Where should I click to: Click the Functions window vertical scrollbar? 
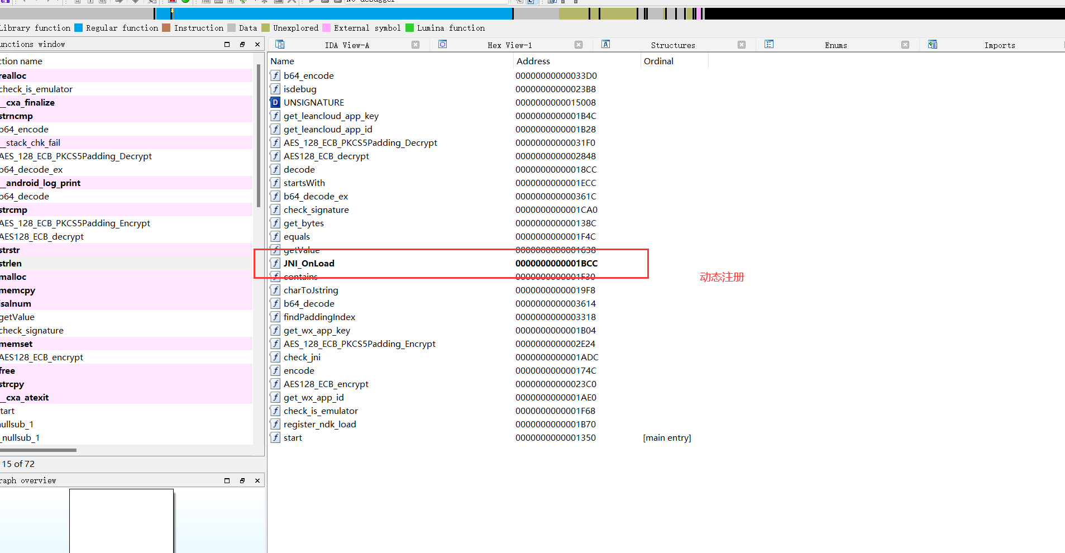click(x=259, y=136)
